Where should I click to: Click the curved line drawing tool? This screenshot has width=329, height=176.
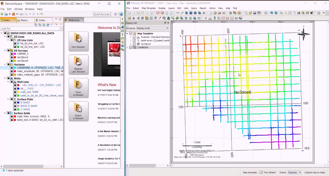(183, 13)
